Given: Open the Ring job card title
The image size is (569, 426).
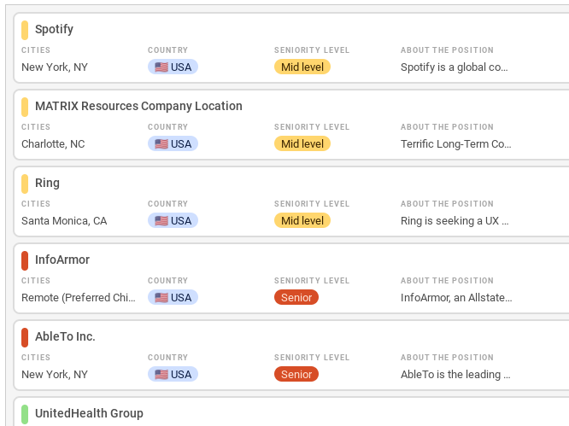Looking at the screenshot, I should pos(47,183).
